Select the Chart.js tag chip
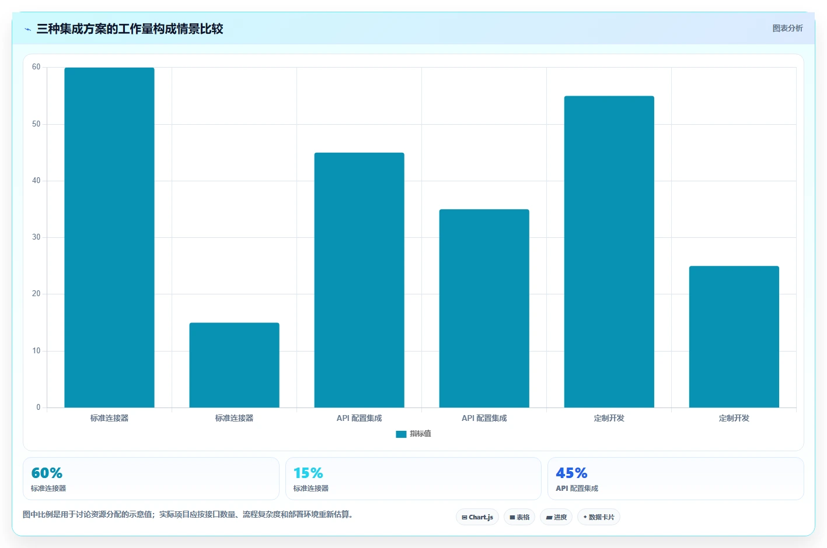The image size is (827, 548). (477, 517)
